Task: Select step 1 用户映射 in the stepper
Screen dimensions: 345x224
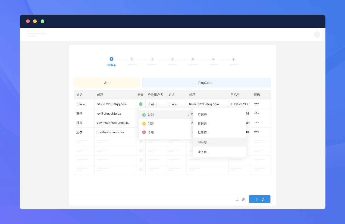Action: (x=111, y=59)
